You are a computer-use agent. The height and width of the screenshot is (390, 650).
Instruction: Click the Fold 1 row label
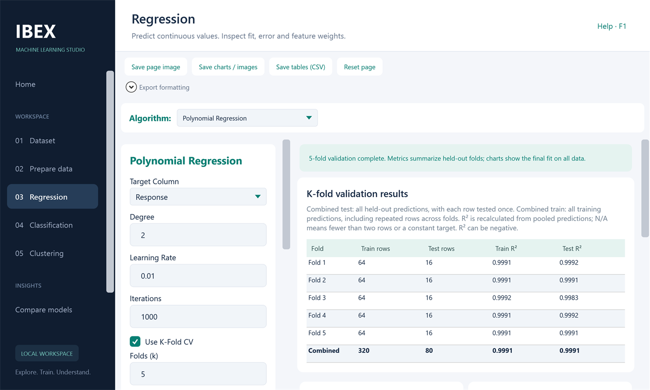[317, 263]
